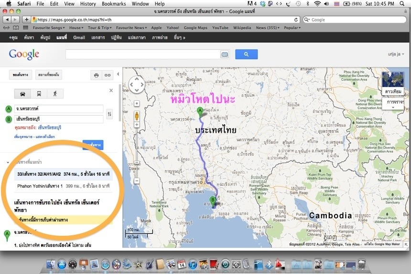
Task: Open the History menu
Action: pos(88,4)
